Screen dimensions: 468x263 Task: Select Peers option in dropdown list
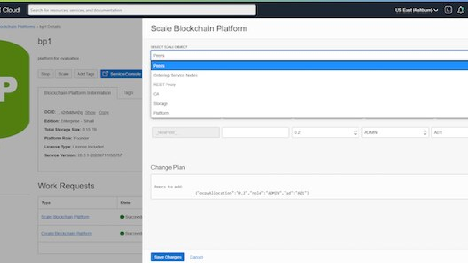pos(309,66)
